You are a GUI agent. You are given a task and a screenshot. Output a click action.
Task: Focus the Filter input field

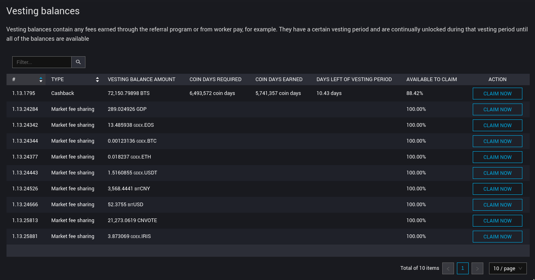pyautogui.click(x=42, y=62)
